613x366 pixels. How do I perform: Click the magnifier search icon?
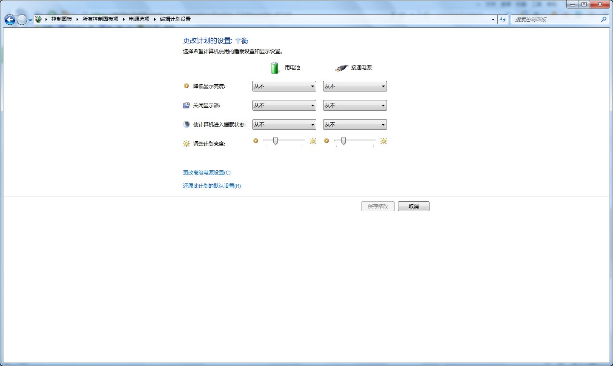coord(604,19)
